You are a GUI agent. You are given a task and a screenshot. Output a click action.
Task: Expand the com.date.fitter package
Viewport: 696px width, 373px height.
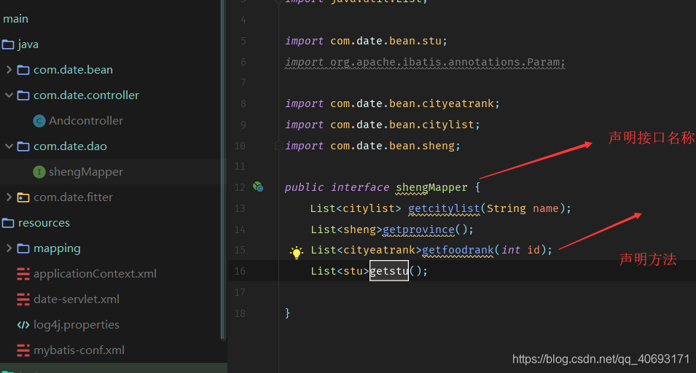coord(9,197)
